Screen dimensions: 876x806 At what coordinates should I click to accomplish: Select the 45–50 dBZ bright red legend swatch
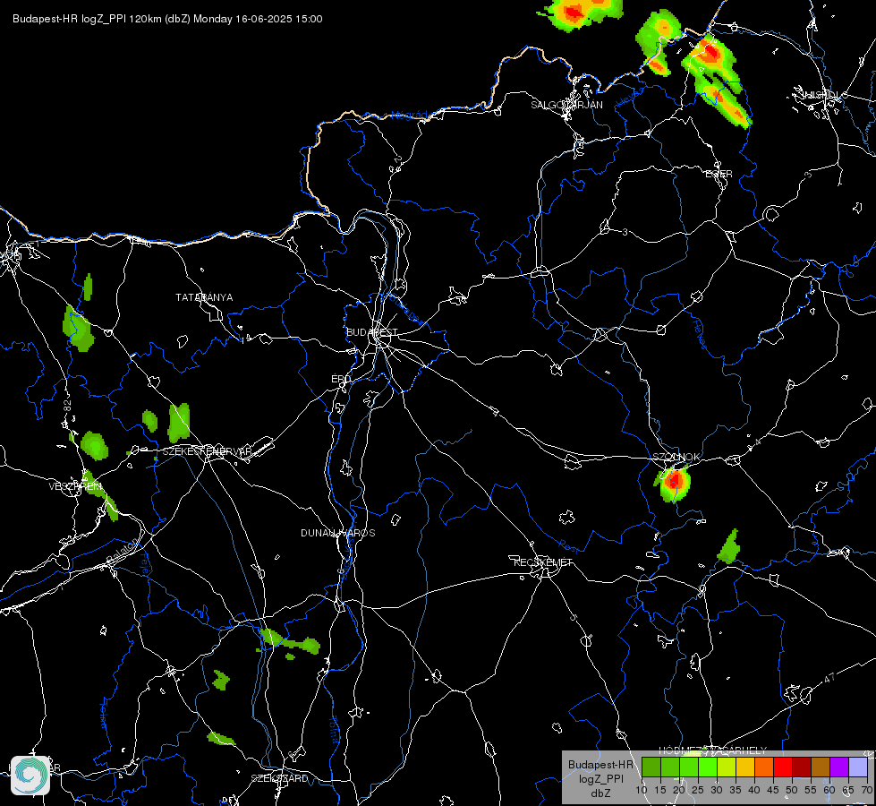coord(783,767)
